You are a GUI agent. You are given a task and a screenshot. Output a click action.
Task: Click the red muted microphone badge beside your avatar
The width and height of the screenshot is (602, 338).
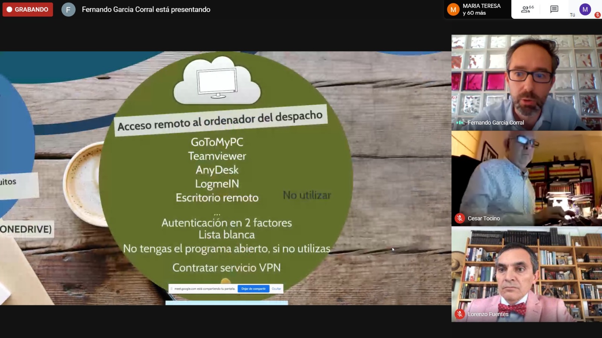[x=597, y=15]
